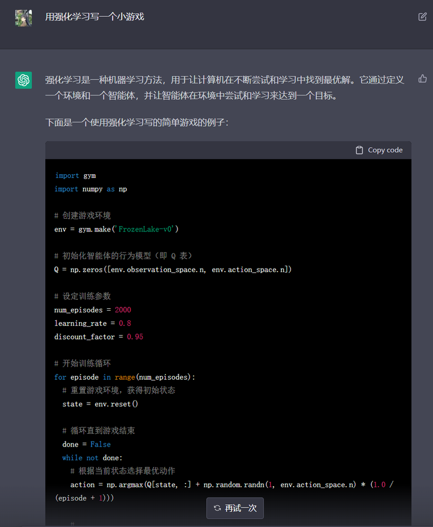
Task: Click the ChatGPT logo avatar
Action: (23, 80)
